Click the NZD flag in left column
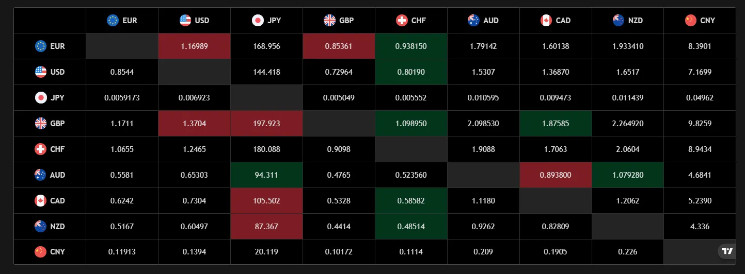This screenshot has height=274, width=745. click(41, 227)
